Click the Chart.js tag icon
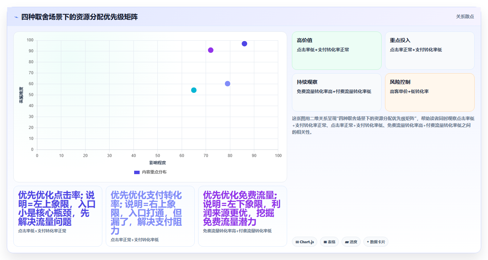 [297, 242]
